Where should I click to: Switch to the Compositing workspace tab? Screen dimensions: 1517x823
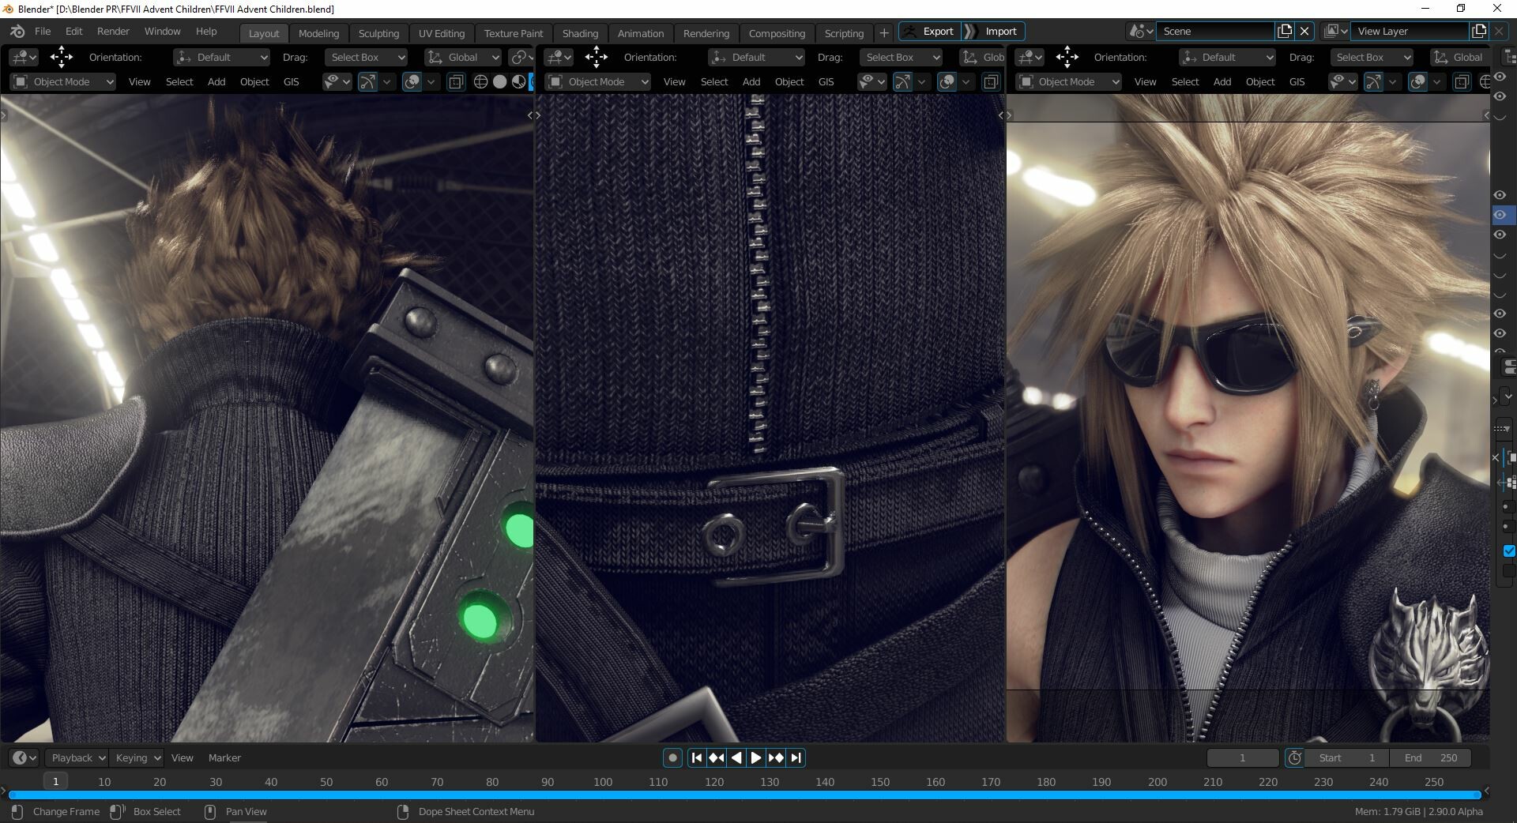[x=777, y=33]
